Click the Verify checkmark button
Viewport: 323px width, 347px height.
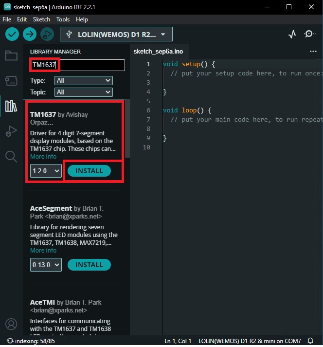(x=12, y=34)
